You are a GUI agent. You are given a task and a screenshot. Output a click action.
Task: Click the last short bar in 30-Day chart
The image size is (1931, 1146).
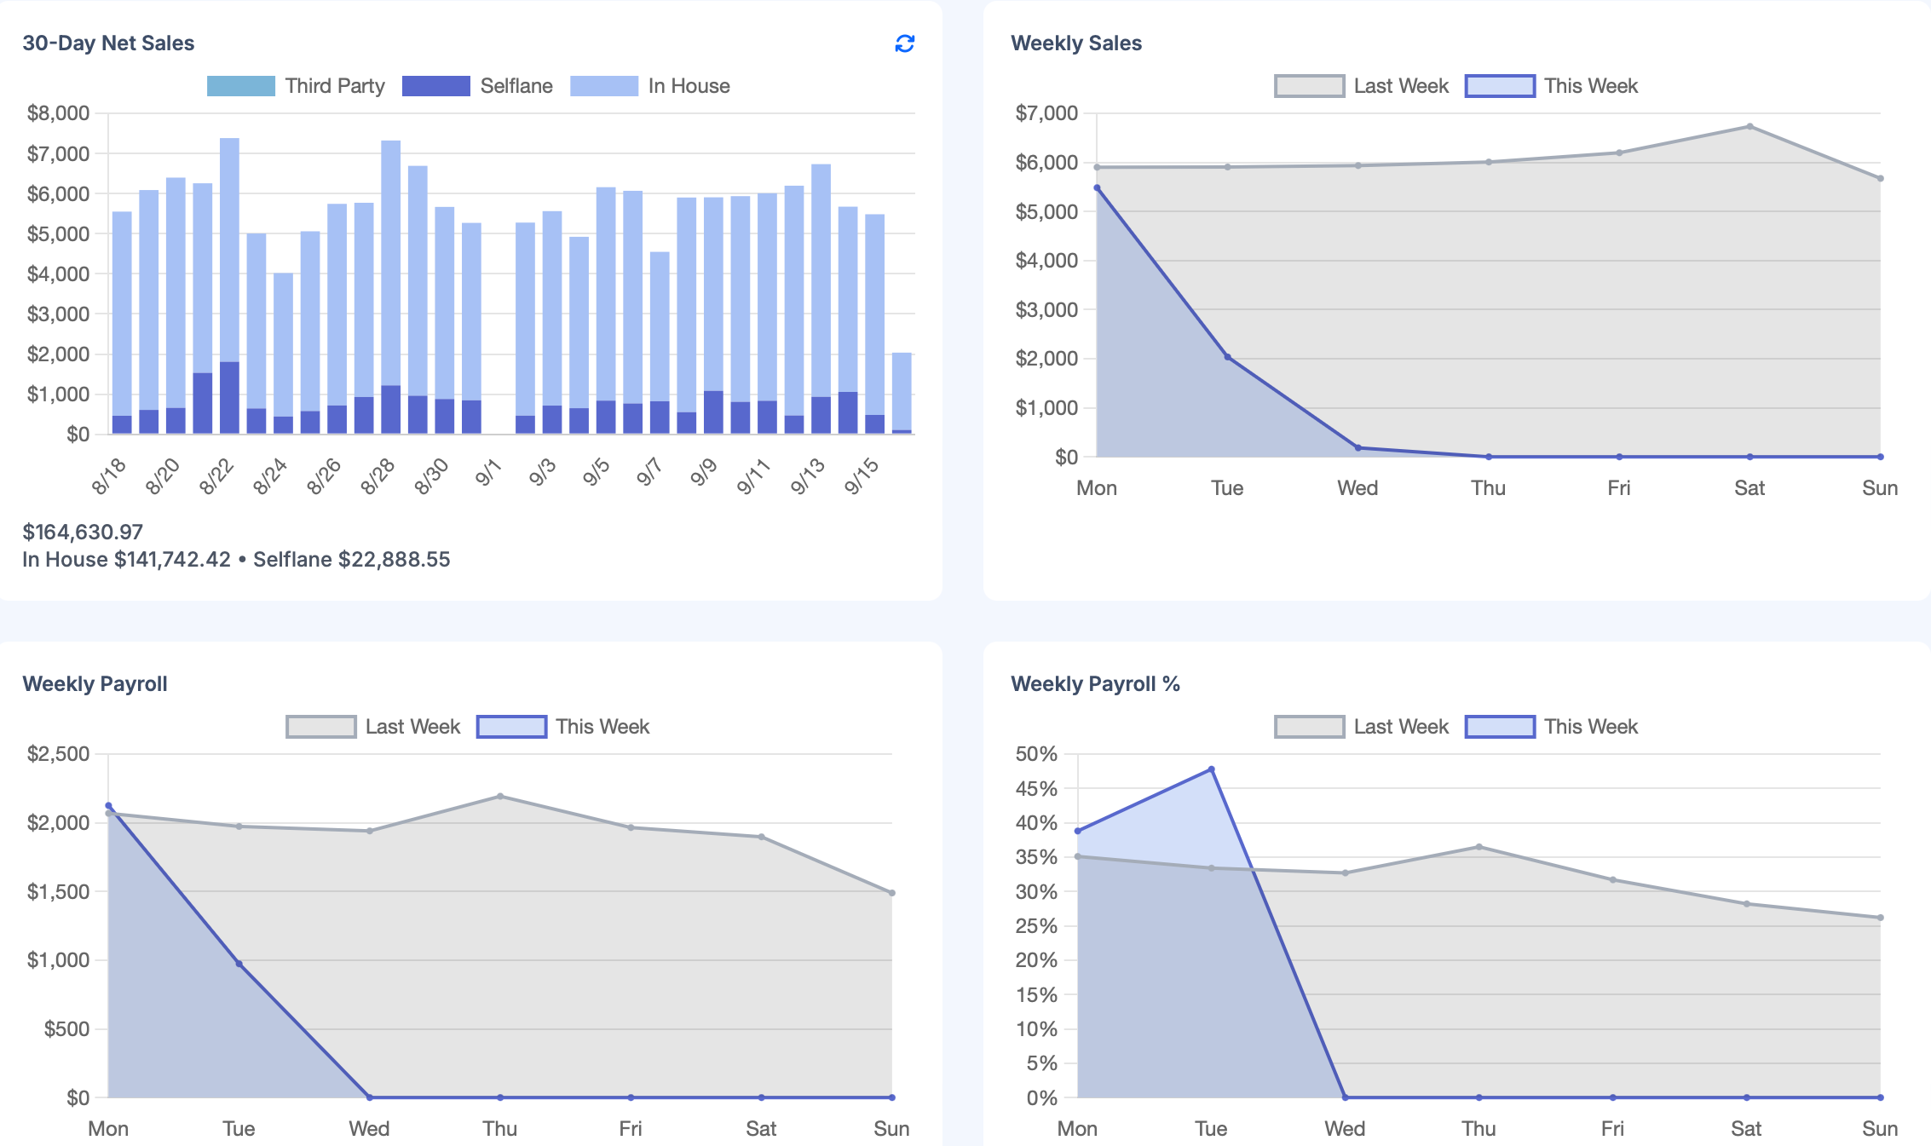(x=902, y=392)
